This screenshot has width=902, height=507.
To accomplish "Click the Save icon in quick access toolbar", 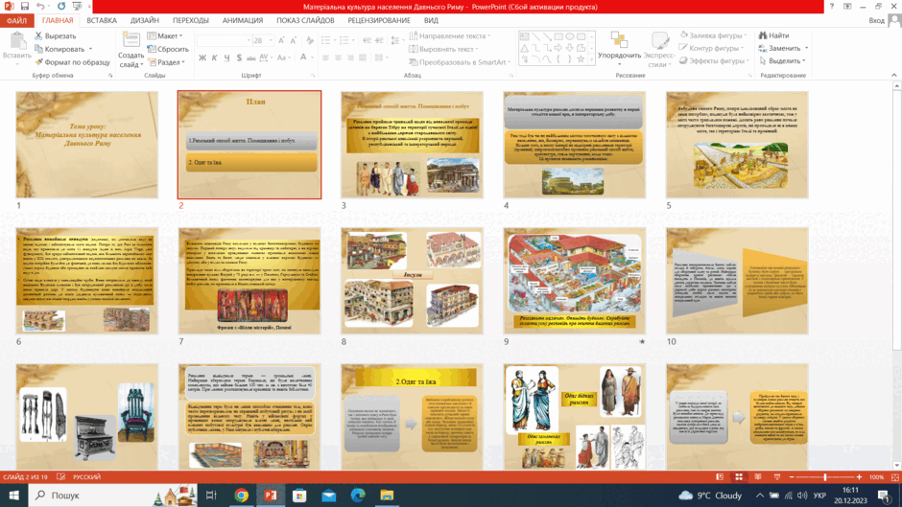I will 25,7.
